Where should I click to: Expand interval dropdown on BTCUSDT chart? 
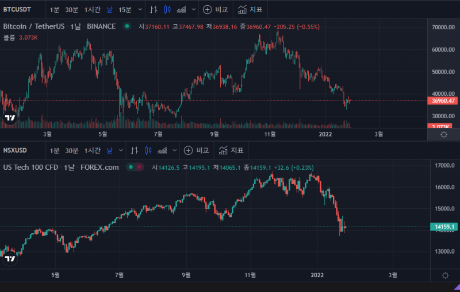coord(140,9)
